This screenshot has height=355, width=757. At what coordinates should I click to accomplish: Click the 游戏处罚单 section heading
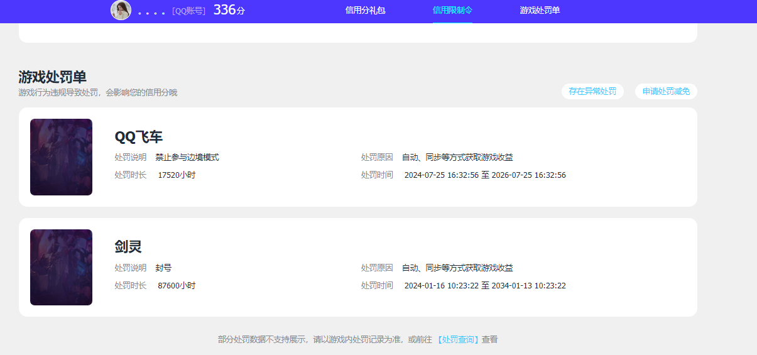(x=53, y=77)
